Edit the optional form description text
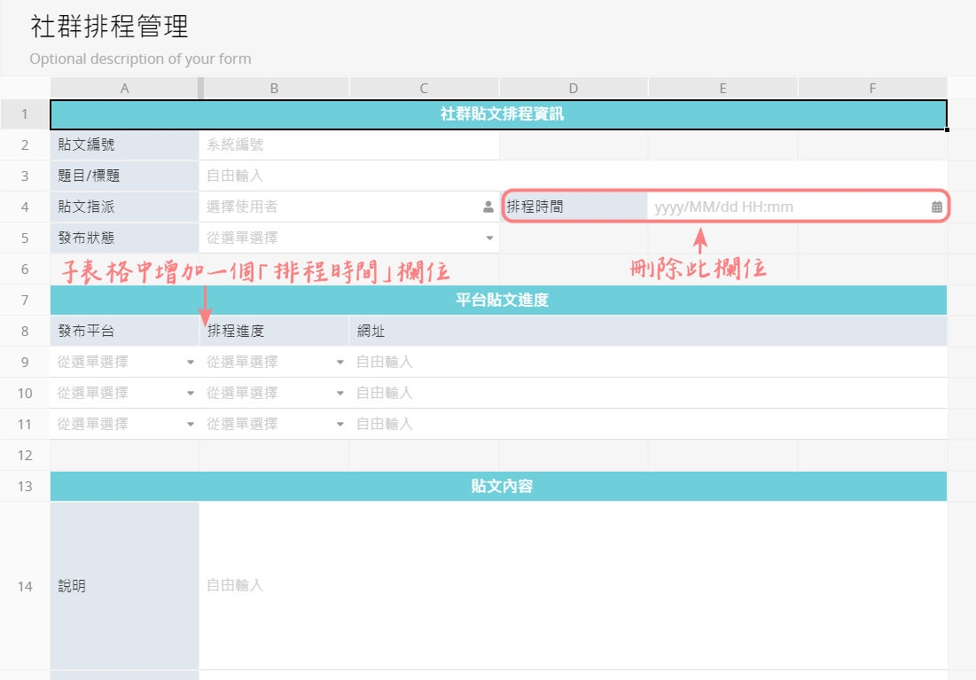 140,59
